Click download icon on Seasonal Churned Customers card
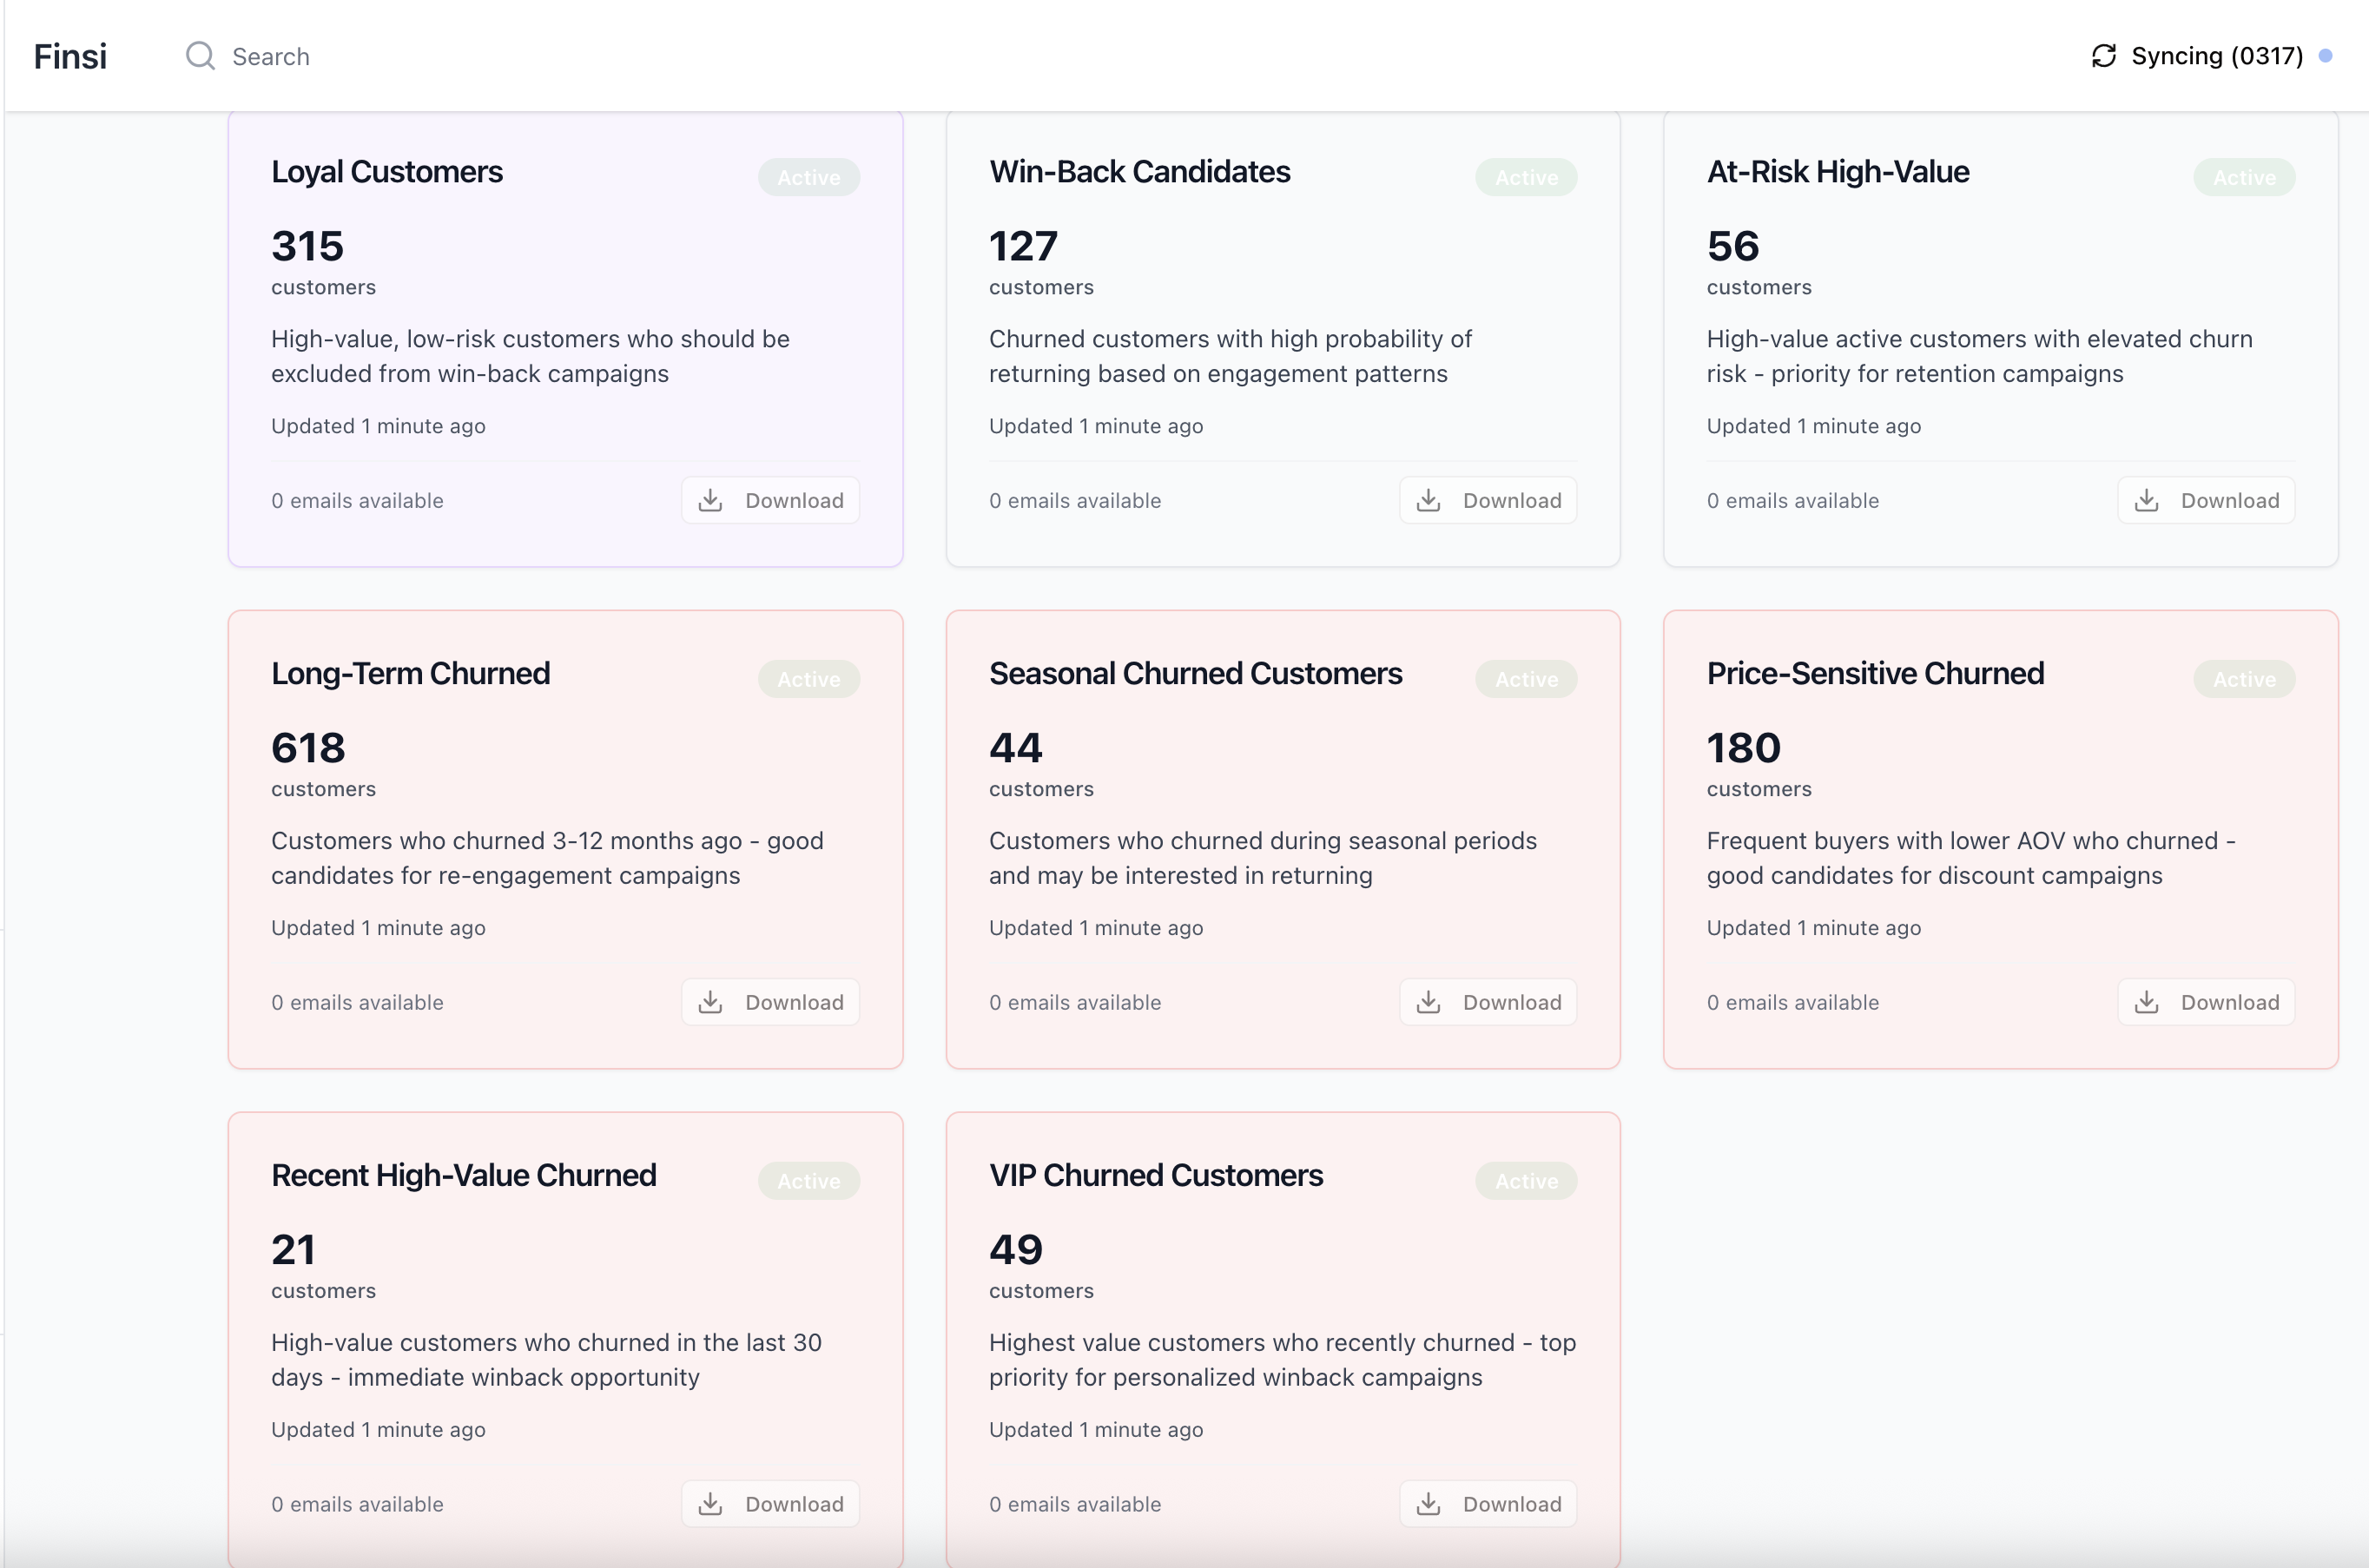 click(1428, 1002)
